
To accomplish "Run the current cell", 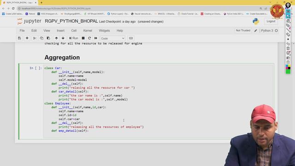I will (74, 38).
